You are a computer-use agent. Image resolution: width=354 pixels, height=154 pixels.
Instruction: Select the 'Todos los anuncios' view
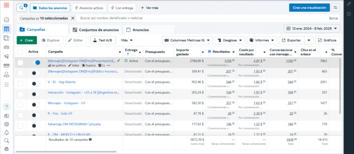coord(50,8)
